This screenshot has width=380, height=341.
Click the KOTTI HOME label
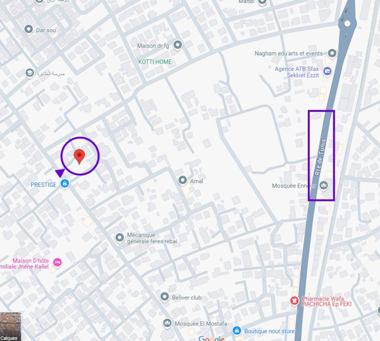(x=155, y=62)
